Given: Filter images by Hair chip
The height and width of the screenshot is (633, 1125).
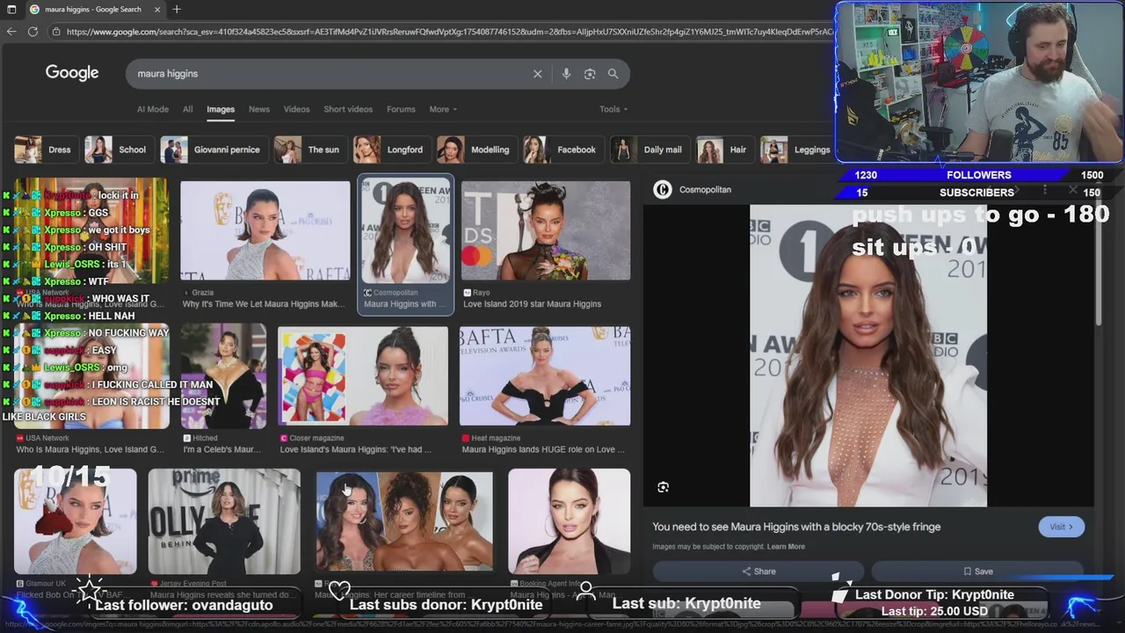Looking at the screenshot, I should [x=723, y=149].
